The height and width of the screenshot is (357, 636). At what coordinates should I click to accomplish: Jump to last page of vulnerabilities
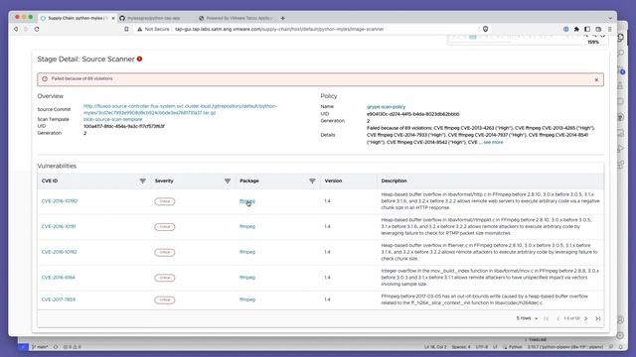tap(598, 319)
